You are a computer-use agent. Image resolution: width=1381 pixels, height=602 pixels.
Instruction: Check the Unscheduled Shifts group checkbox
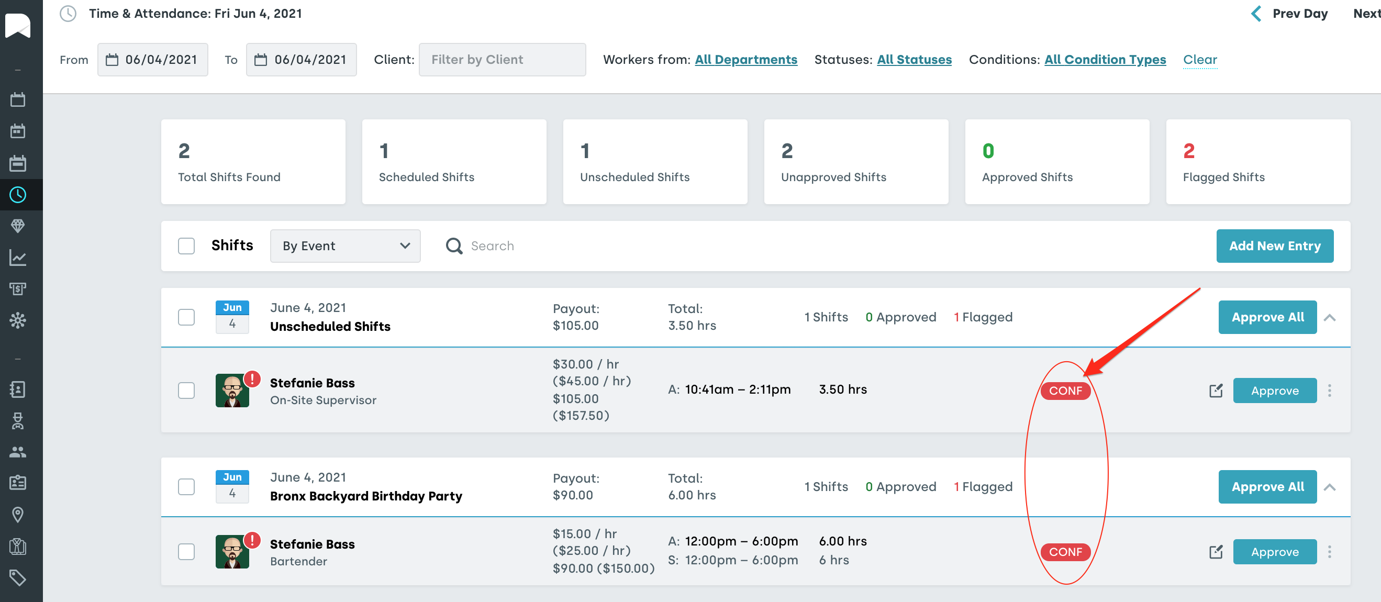click(x=186, y=317)
